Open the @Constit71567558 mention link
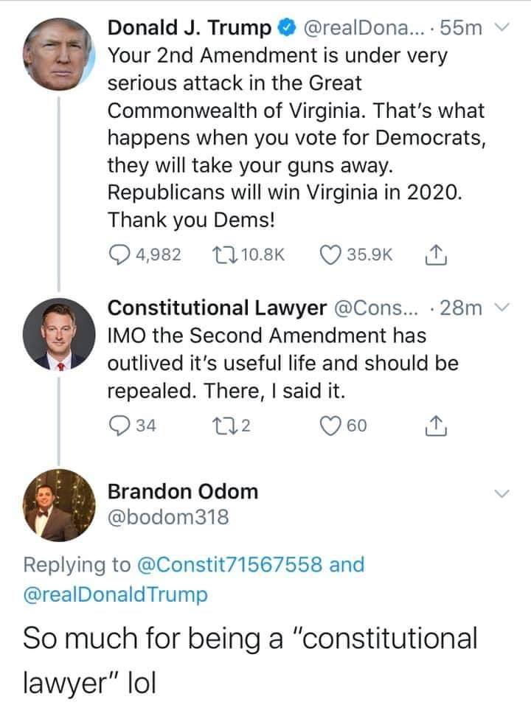This screenshot has height=708, width=531. (230, 565)
